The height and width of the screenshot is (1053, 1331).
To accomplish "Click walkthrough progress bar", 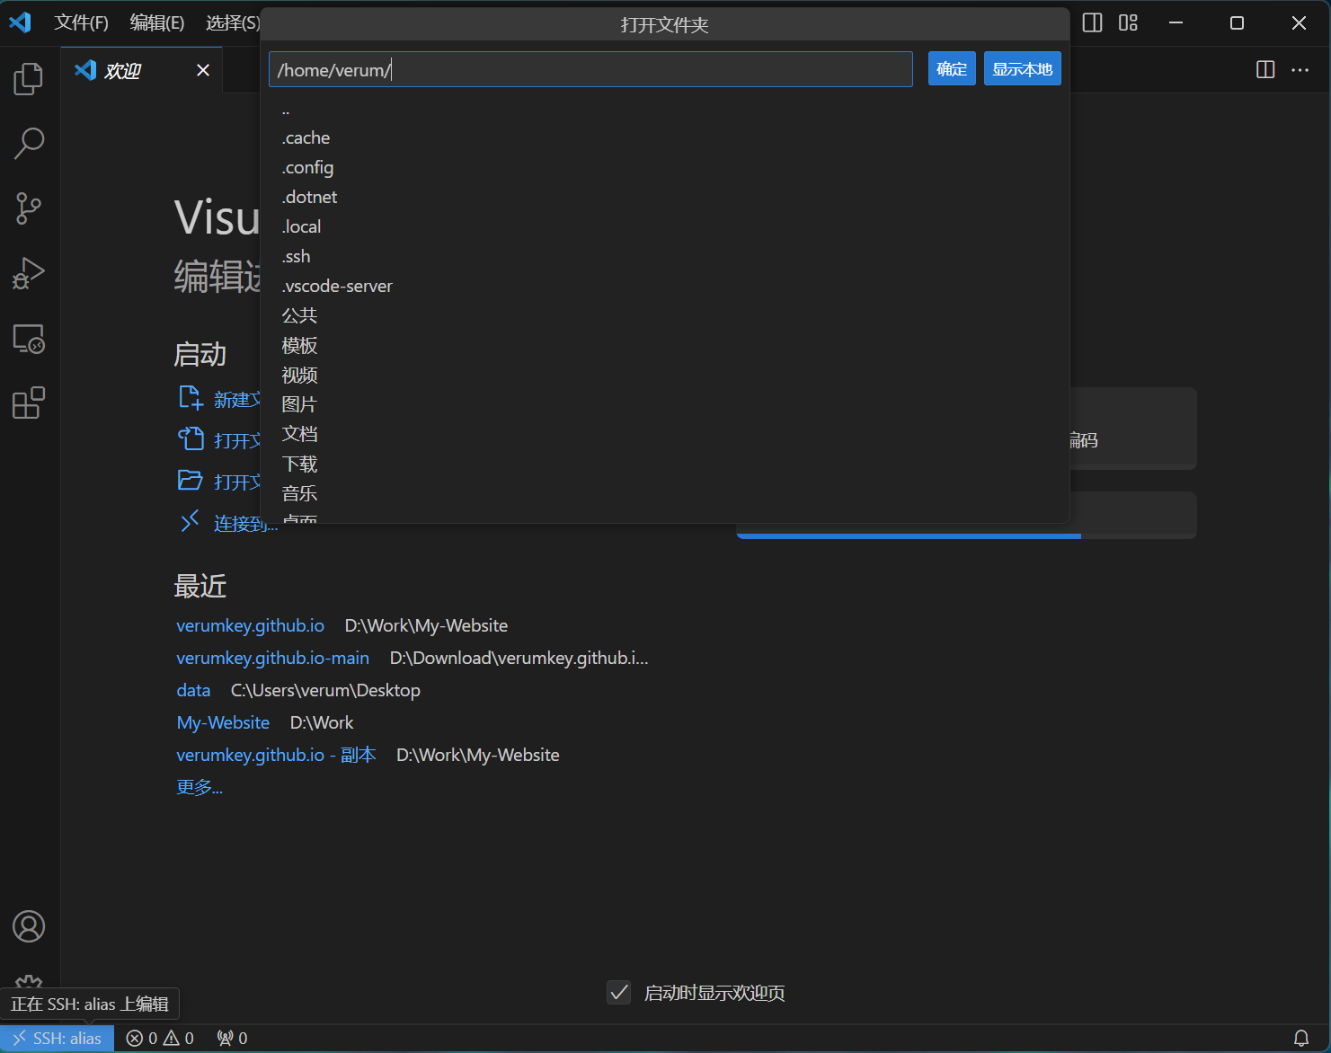I will pos(966,536).
